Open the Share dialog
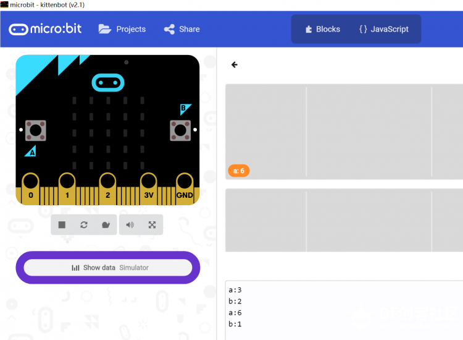 click(182, 29)
